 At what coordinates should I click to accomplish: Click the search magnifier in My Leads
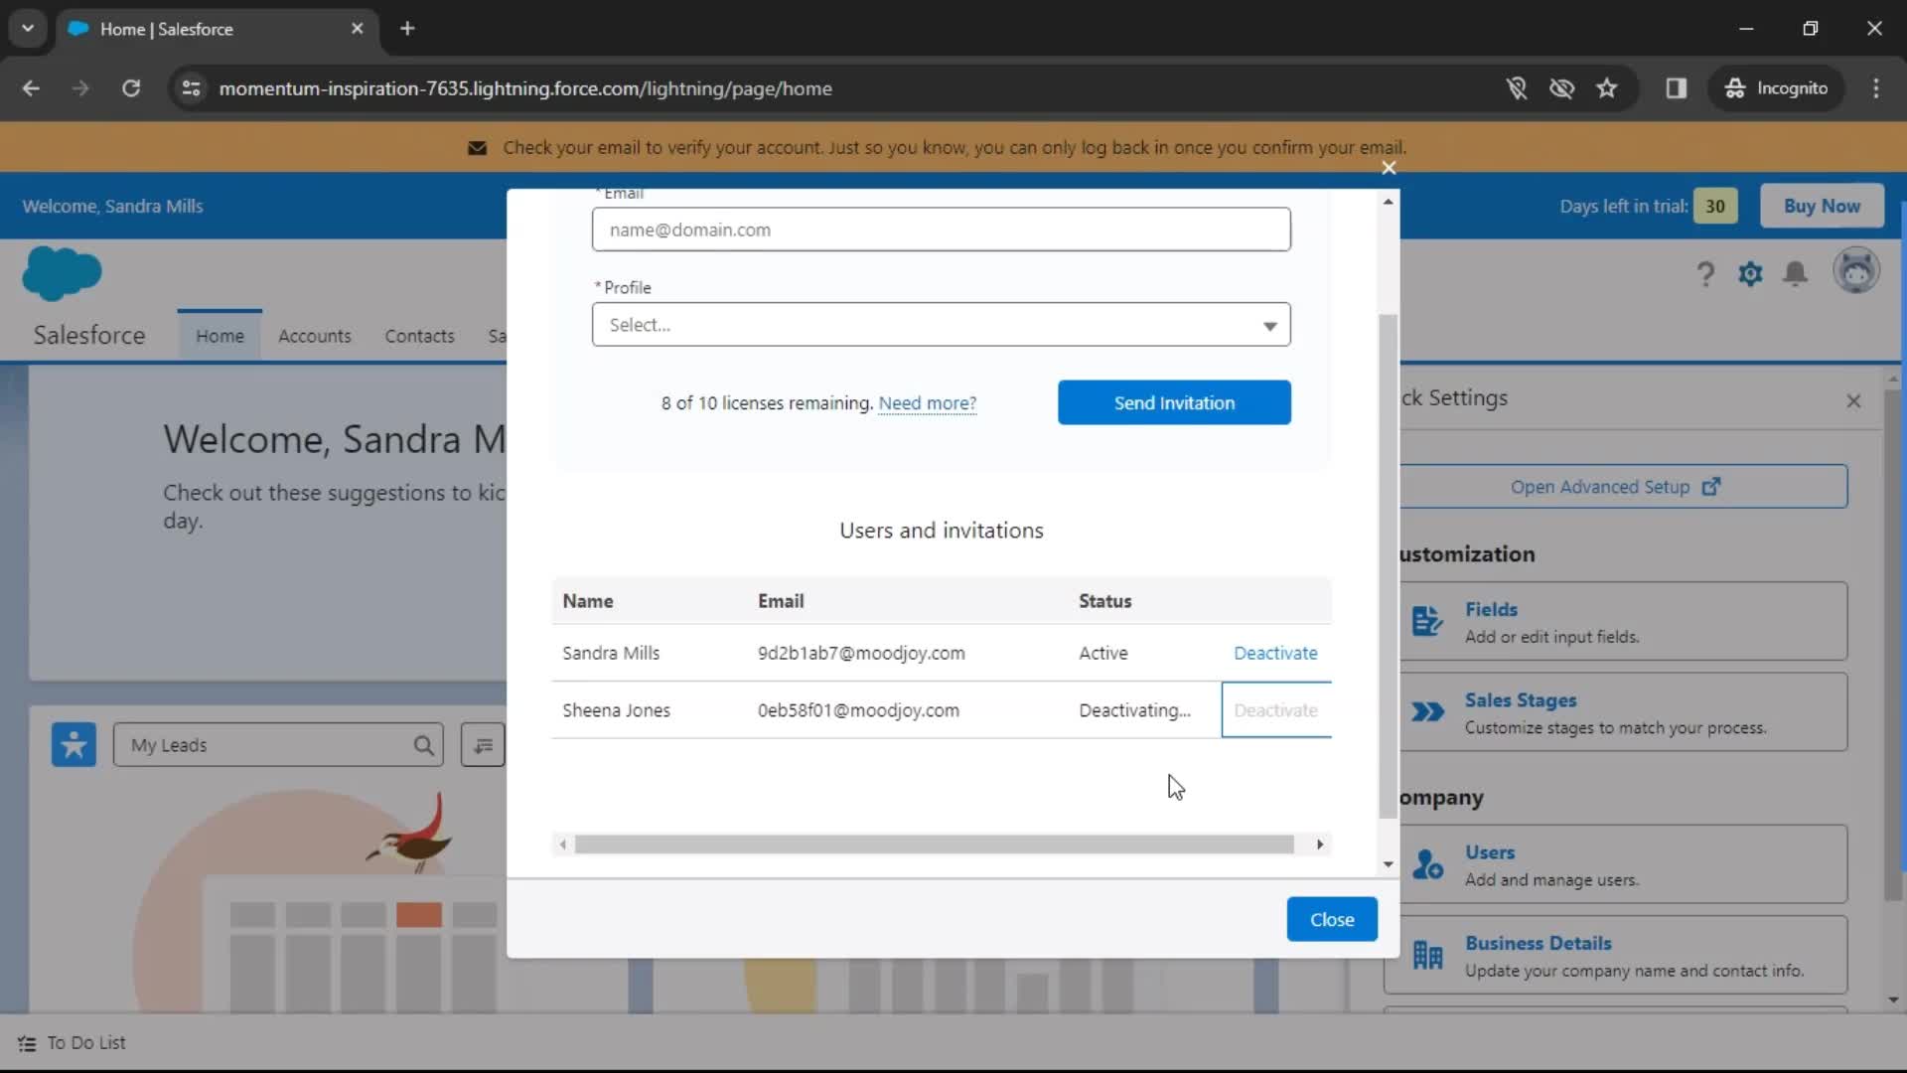pyautogui.click(x=423, y=745)
